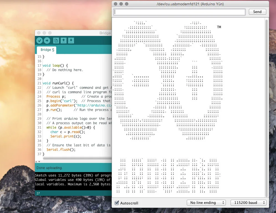Click the void loop() code line
Image resolution: width=276 pixels, height=213 pixels.
(x=55, y=66)
